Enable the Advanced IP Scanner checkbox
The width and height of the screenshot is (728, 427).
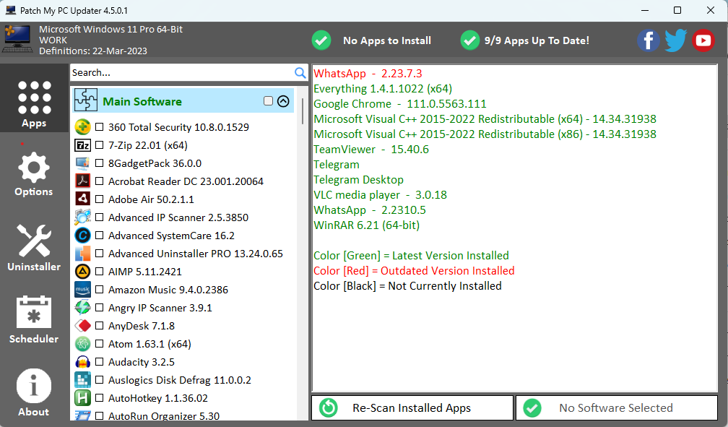[x=100, y=217]
